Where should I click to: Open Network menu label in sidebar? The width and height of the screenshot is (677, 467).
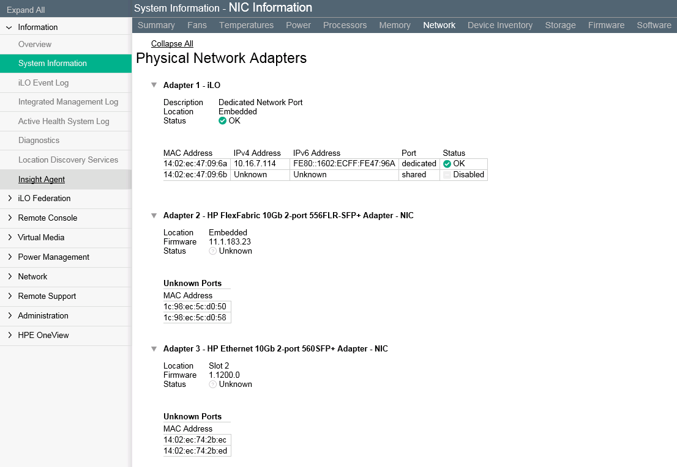point(32,276)
